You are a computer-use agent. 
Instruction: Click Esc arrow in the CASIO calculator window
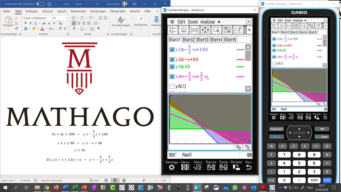pos(325,118)
